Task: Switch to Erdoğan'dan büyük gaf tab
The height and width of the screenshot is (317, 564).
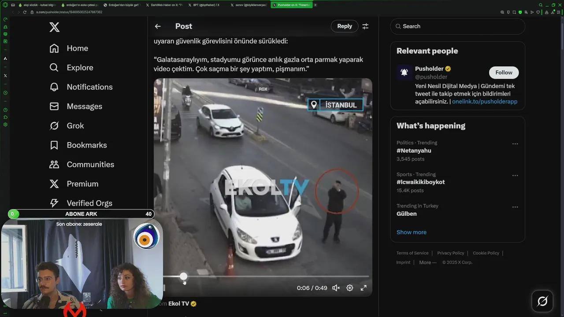Action: [x=122, y=5]
